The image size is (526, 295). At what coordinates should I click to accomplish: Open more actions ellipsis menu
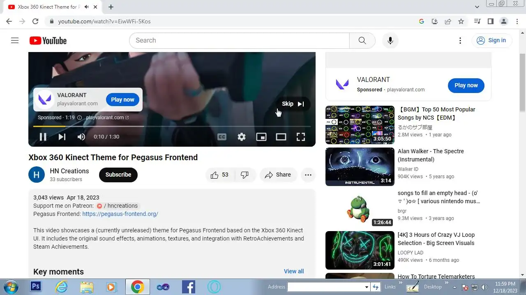pyautogui.click(x=308, y=175)
